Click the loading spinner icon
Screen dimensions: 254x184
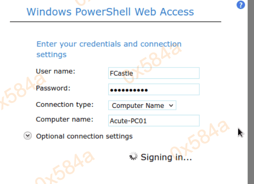(x=133, y=157)
